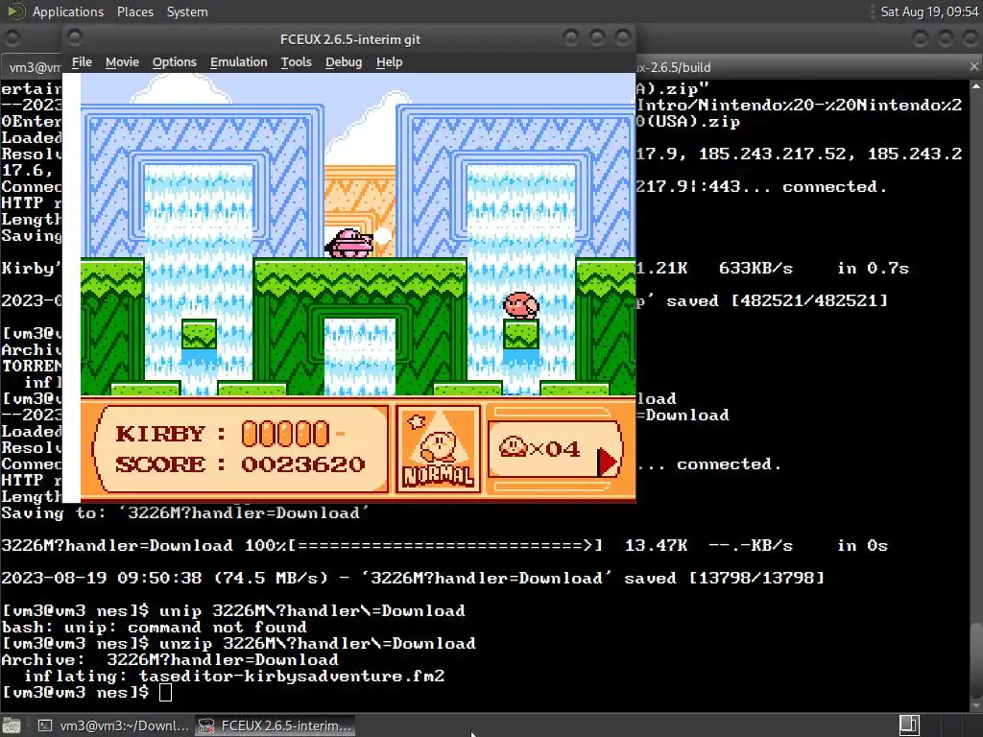Click the FCEUX window menu button at title left
The height and width of the screenshot is (737, 983).
click(x=75, y=38)
